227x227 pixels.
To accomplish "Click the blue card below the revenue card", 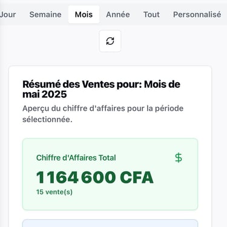I will [x=110, y=223].
